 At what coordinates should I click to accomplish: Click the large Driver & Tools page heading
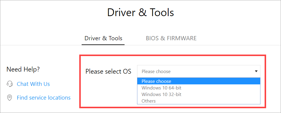(x=141, y=13)
